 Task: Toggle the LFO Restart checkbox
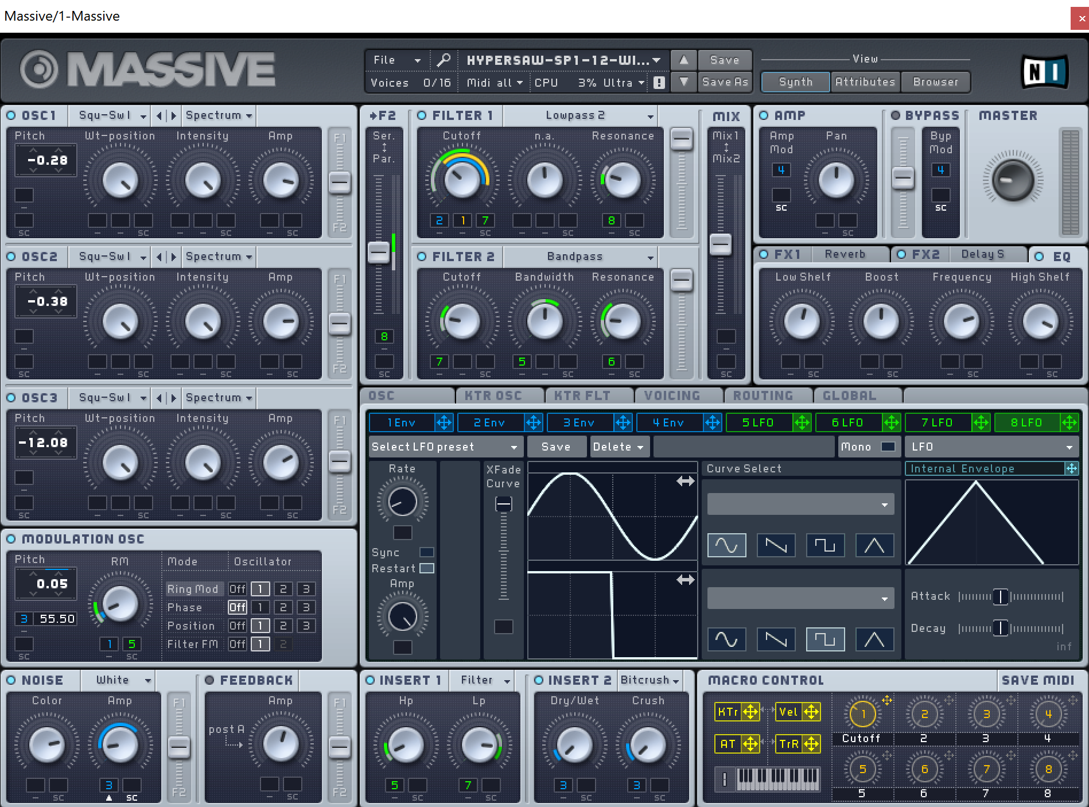tap(427, 568)
